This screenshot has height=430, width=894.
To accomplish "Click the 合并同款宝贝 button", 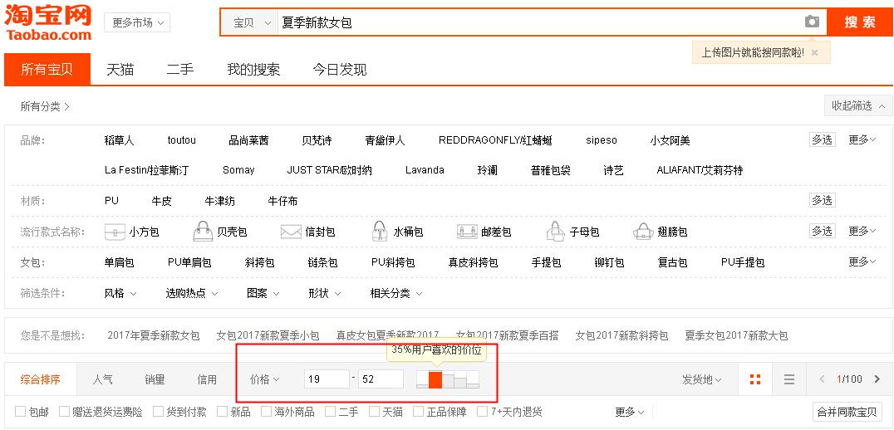I will coord(847,412).
